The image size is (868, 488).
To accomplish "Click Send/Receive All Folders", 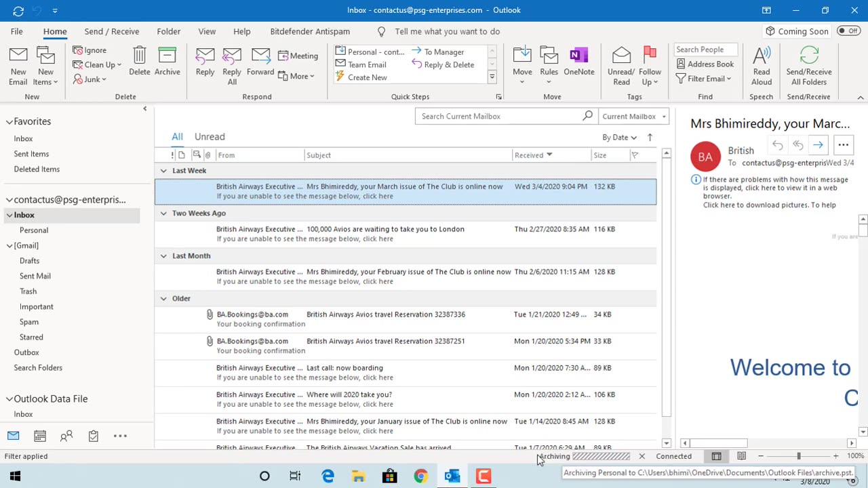I will pyautogui.click(x=809, y=66).
